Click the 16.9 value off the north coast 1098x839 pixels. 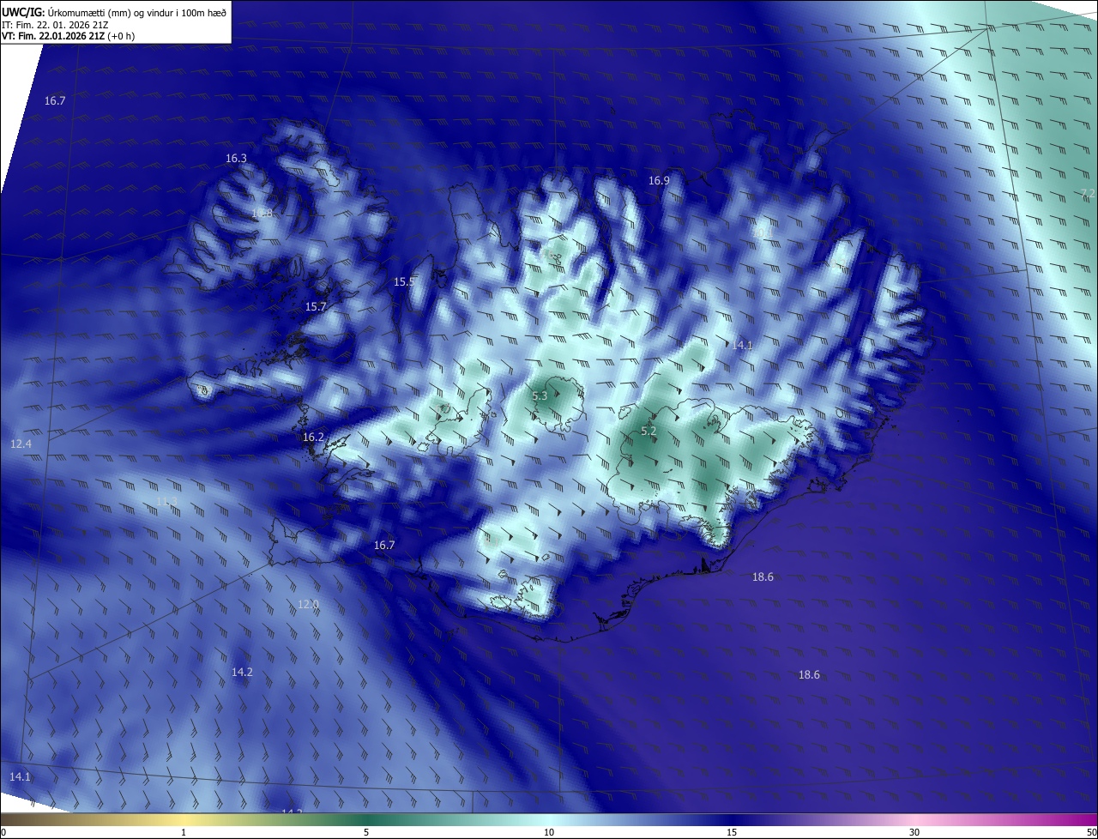tap(659, 181)
